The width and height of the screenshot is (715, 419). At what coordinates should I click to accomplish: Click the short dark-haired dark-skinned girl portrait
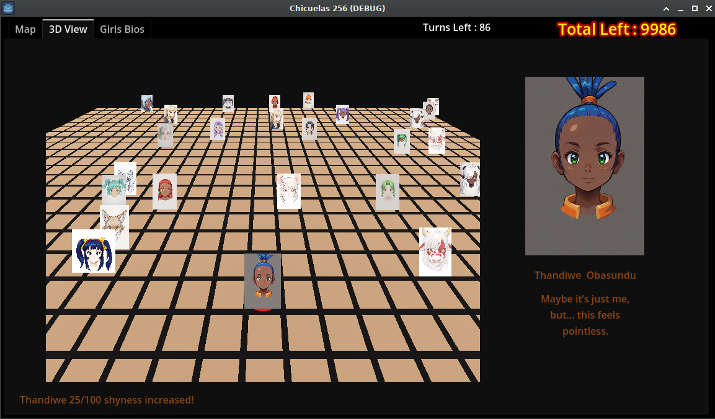(x=429, y=111)
